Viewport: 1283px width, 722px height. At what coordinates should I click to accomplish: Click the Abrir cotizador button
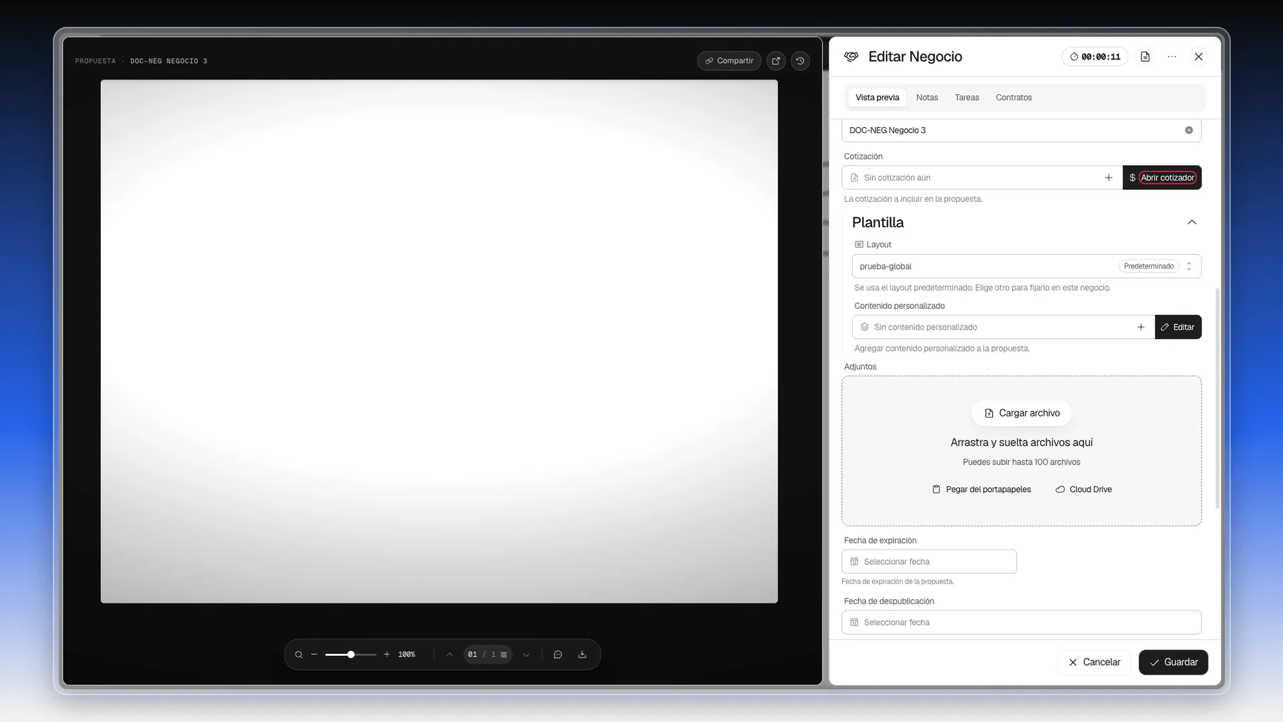tap(1162, 178)
